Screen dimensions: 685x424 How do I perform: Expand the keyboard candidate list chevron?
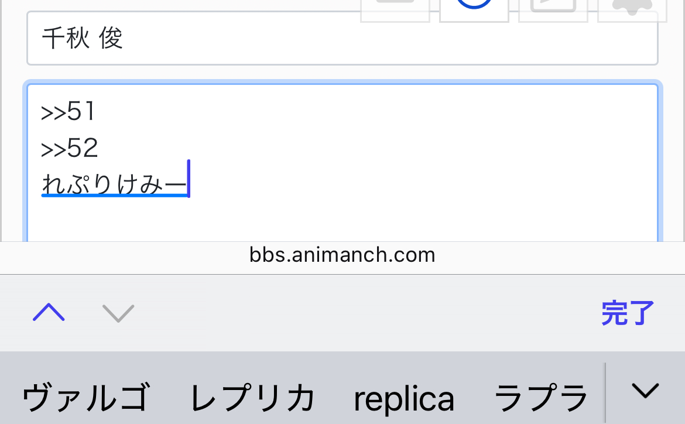pos(645,391)
